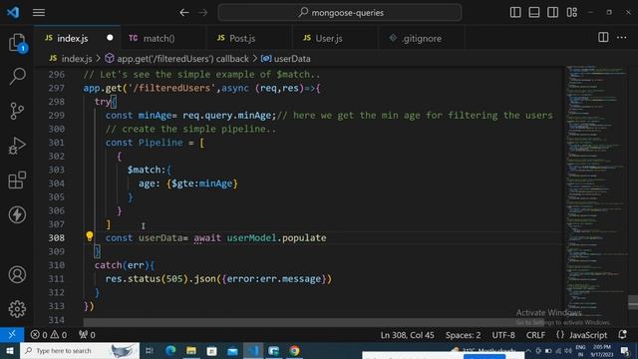Click the unsaved dot on index.js tab
638x359 pixels.
click(x=110, y=38)
